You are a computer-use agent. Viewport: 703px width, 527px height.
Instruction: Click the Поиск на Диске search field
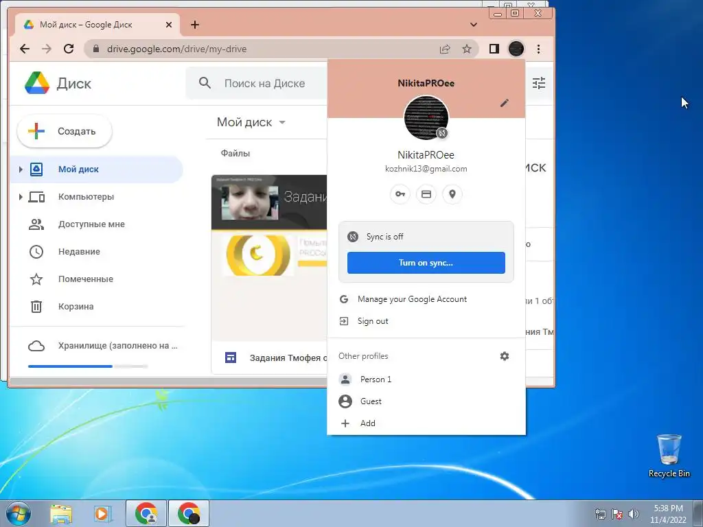264,83
